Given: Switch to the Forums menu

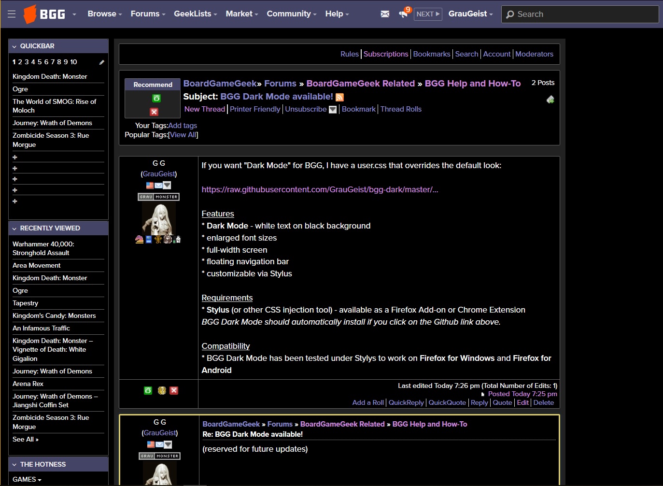Looking at the screenshot, I should click(145, 14).
